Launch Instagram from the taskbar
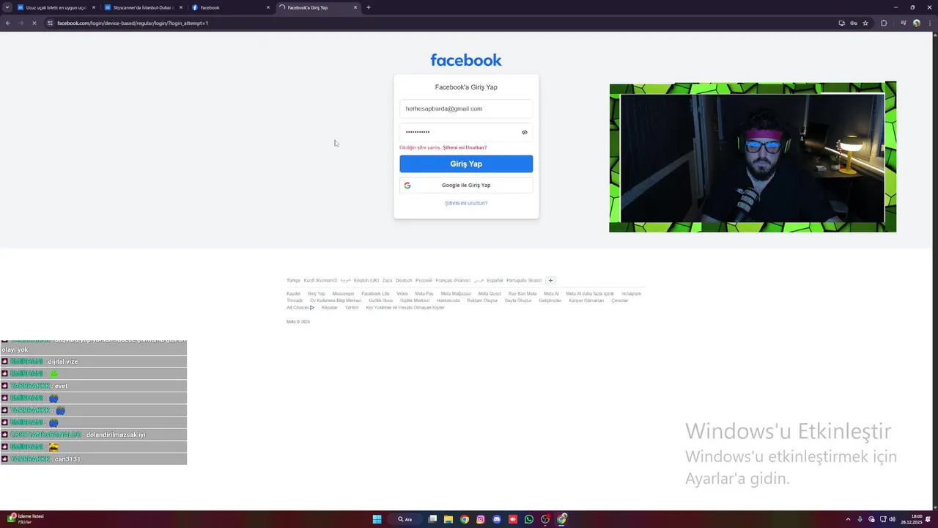Screen dimensions: 938x528 coord(481,519)
